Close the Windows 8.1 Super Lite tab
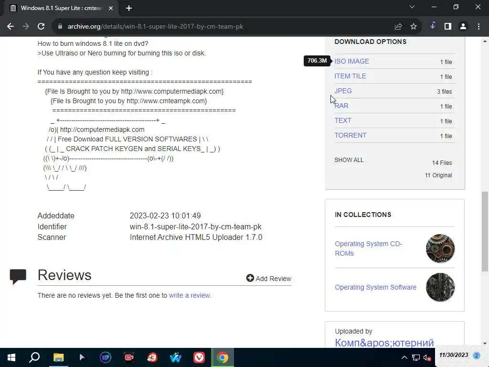The height and width of the screenshot is (367, 489). point(111,8)
